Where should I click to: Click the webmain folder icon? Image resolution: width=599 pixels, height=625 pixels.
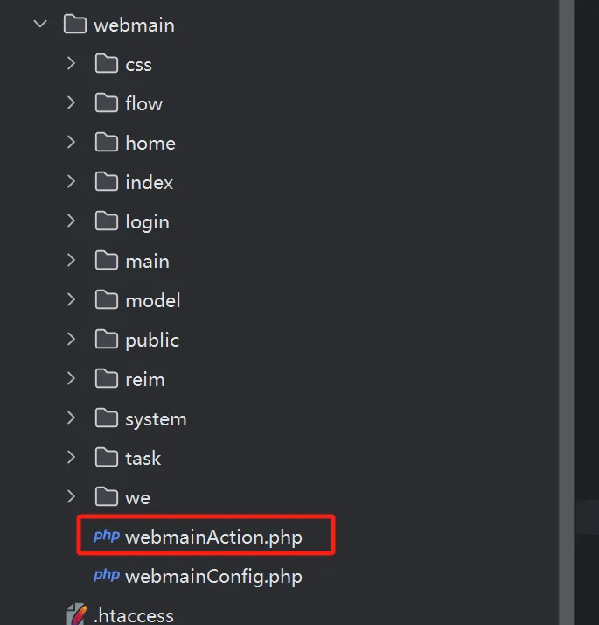pyautogui.click(x=76, y=25)
